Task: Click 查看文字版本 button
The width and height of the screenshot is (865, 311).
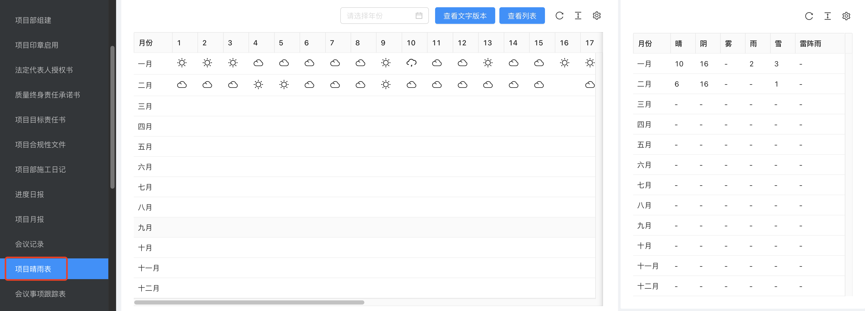Action: (465, 16)
